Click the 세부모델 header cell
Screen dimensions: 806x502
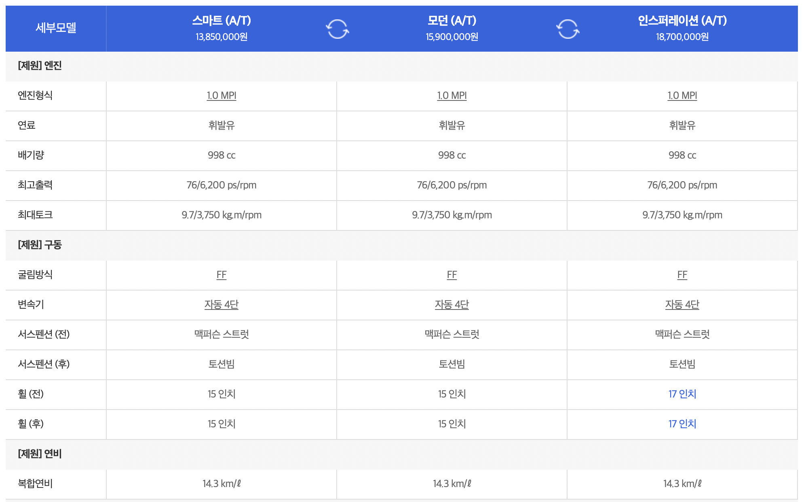(x=56, y=28)
